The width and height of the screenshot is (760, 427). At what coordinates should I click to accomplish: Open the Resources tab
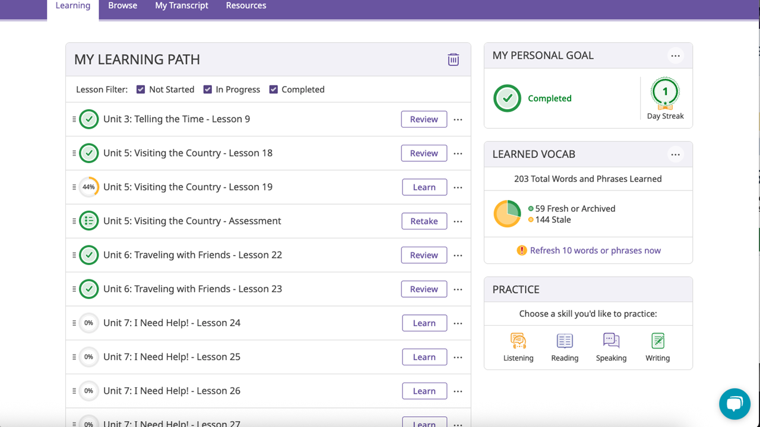click(x=246, y=6)
